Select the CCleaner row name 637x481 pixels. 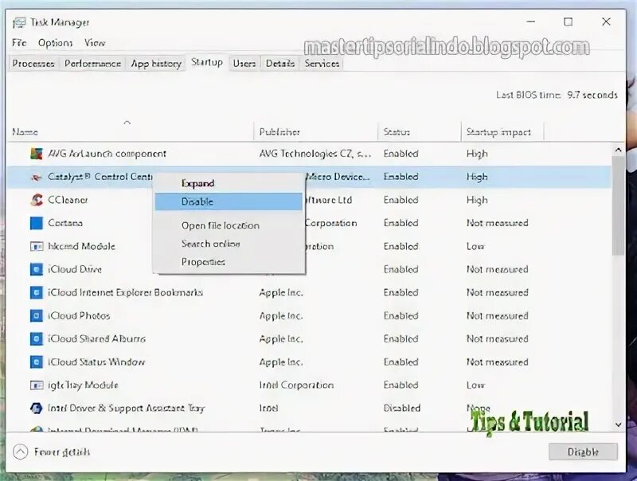click(68, 200)
